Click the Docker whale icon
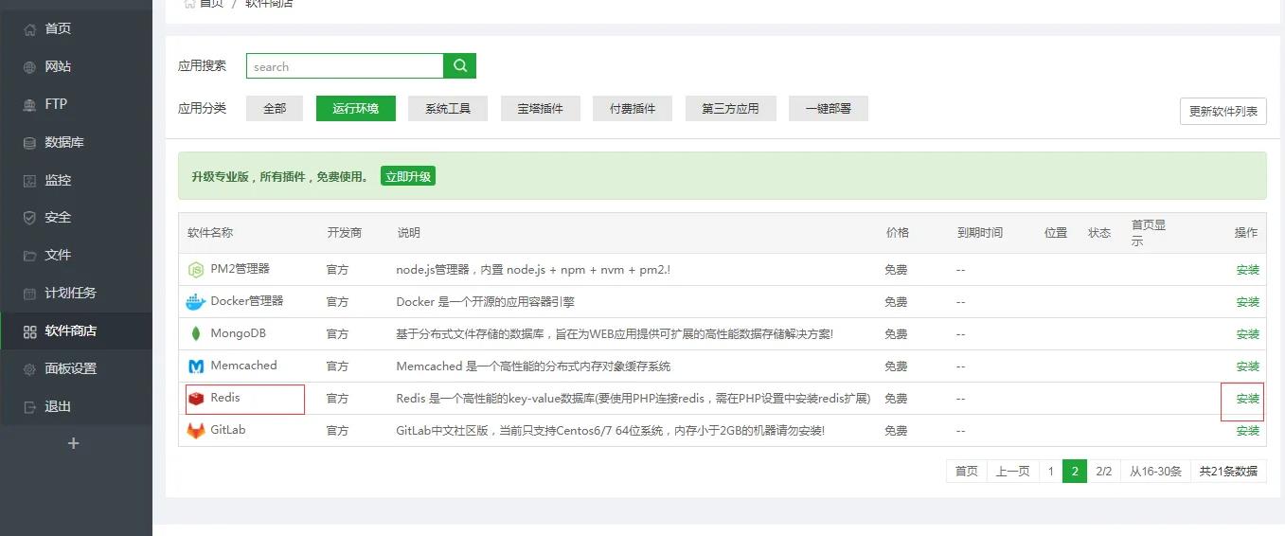 coord(195,302)
